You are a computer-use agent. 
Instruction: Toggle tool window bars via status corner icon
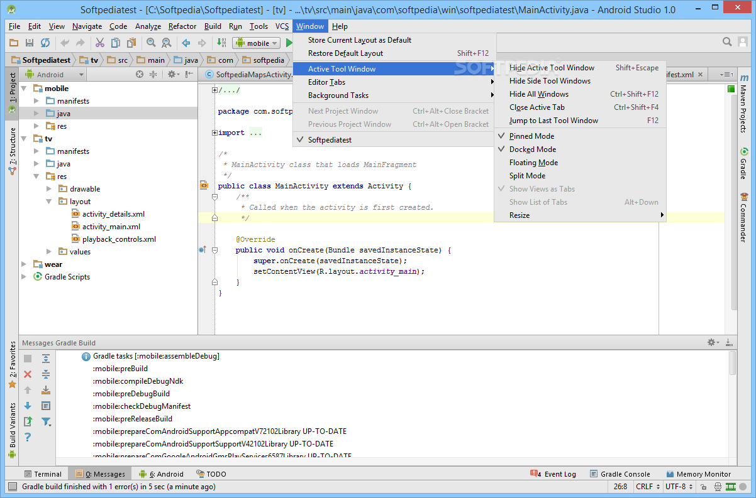pyautogui.click(x=13, y=487)
